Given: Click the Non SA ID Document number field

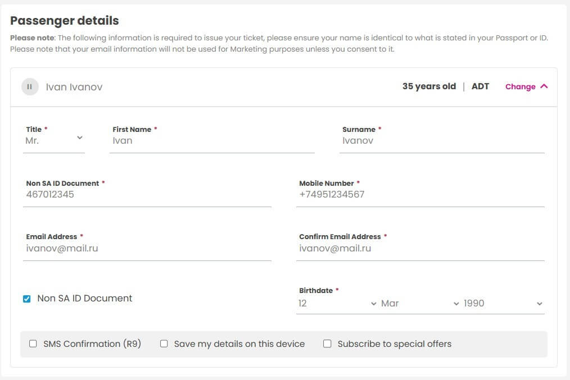Looking at the screenshot, I should click(x=147, y=195).
